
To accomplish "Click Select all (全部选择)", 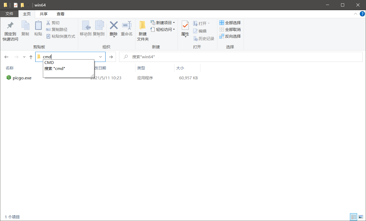I will coord(230,23).
